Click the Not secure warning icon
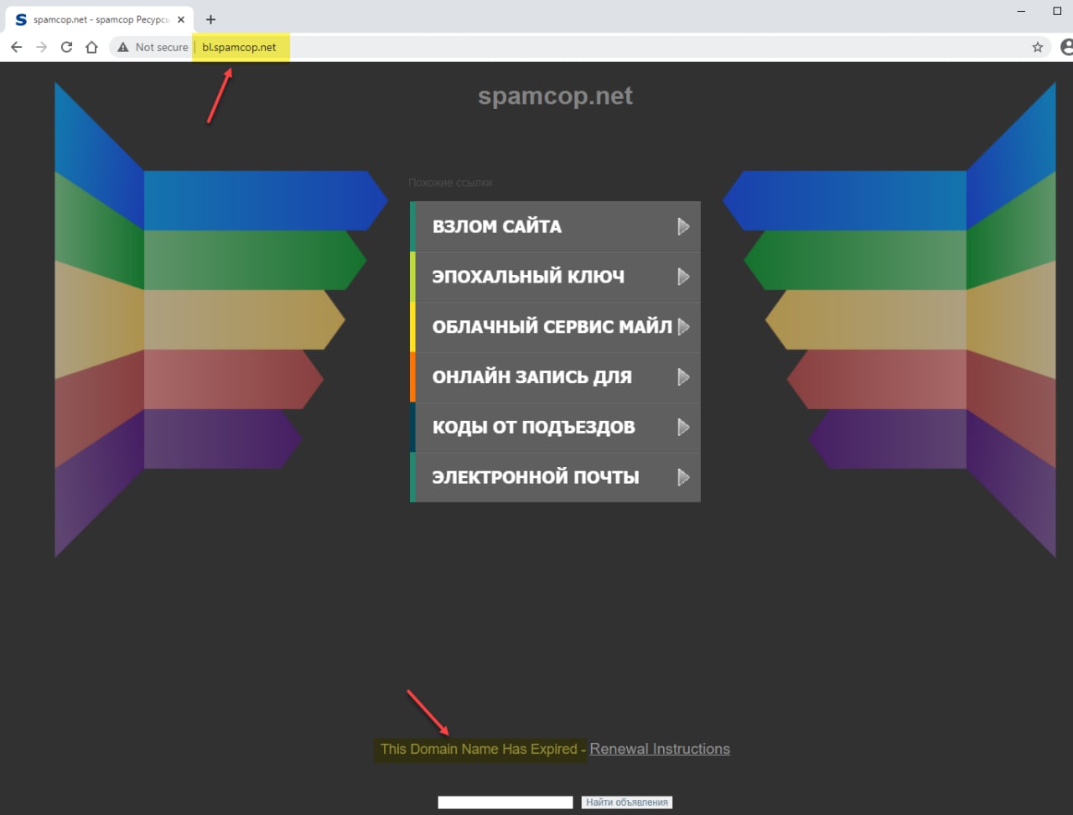The width and height of the screenshot is (1073, 815). coord(123,47)
